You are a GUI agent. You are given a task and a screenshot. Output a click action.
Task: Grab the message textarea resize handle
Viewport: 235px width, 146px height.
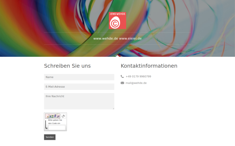tap(113, 109)
